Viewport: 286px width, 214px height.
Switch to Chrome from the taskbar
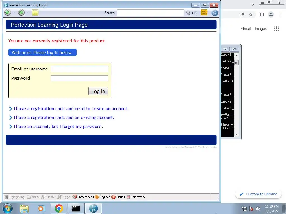(x=59, y=208)
